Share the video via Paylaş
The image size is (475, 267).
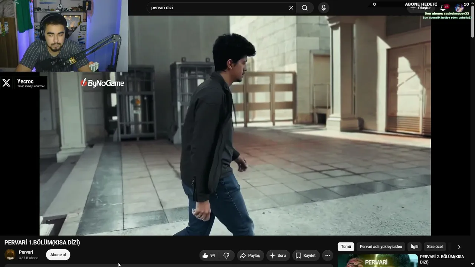(250, 256)
